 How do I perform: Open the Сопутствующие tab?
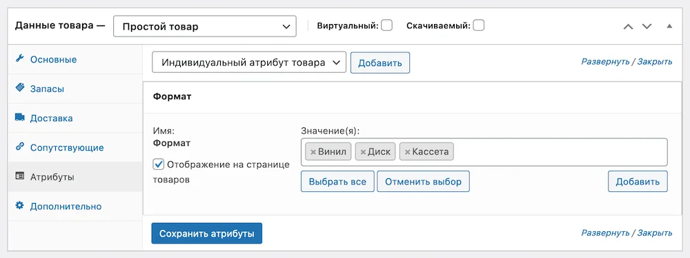point(75,147)
